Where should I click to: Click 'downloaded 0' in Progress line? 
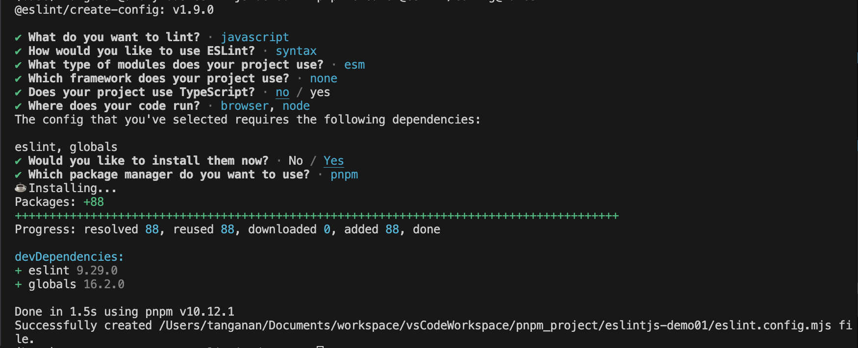click(289, 229)
